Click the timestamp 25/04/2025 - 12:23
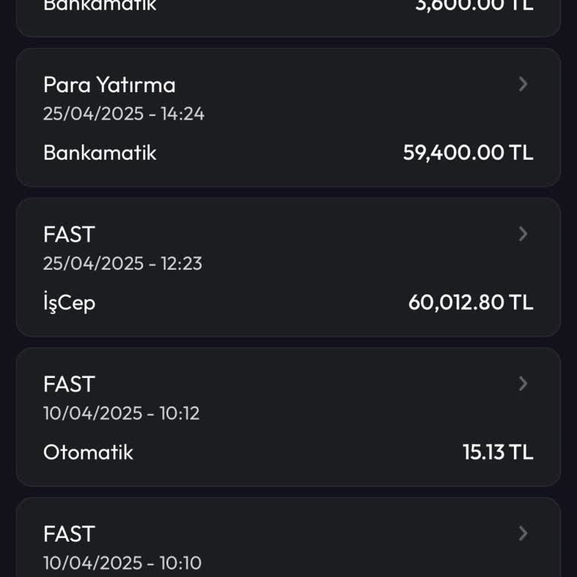The height and width of the screenshot is (577, 577). click(122, 264)
